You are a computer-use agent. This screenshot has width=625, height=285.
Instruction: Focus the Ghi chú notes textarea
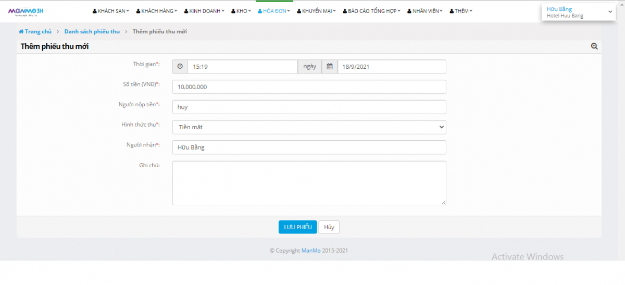[x=309, y=183]
